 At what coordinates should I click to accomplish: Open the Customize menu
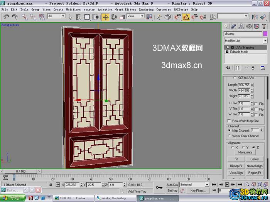point(164,10)
